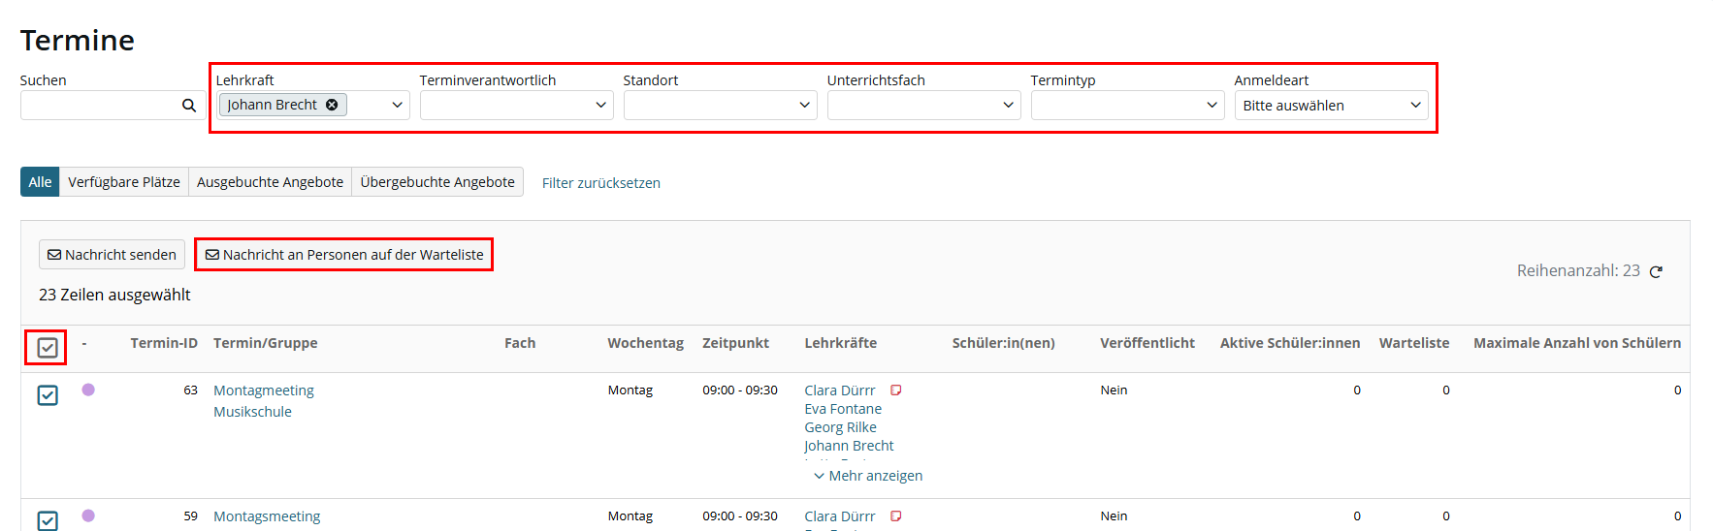
Task: Switch to the Ausgebuchte Angebote tab
Action: (x=270, y=182)
